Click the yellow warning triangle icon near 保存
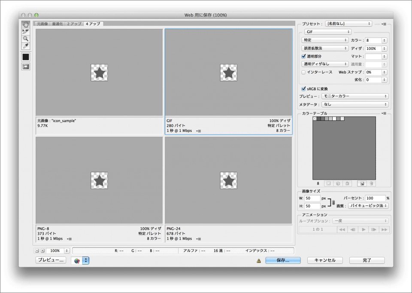 [x=259, y=261]
